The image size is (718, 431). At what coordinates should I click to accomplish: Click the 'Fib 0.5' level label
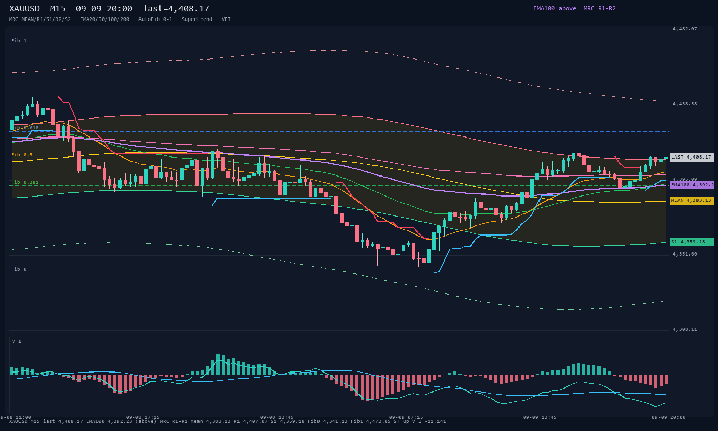pos(22,155)
